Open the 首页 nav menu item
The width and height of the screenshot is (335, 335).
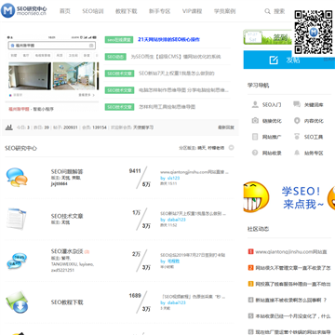coord(65,11)
